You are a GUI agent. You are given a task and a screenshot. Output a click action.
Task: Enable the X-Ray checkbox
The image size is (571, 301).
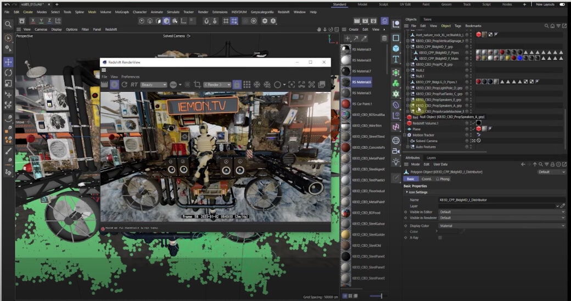point(440,238)
